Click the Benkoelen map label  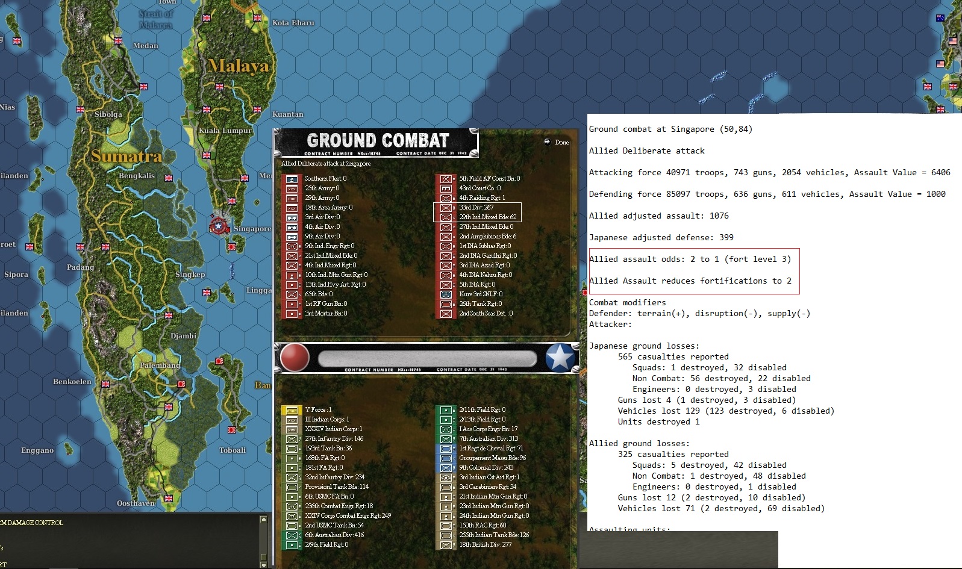click(x=72, y=382)
